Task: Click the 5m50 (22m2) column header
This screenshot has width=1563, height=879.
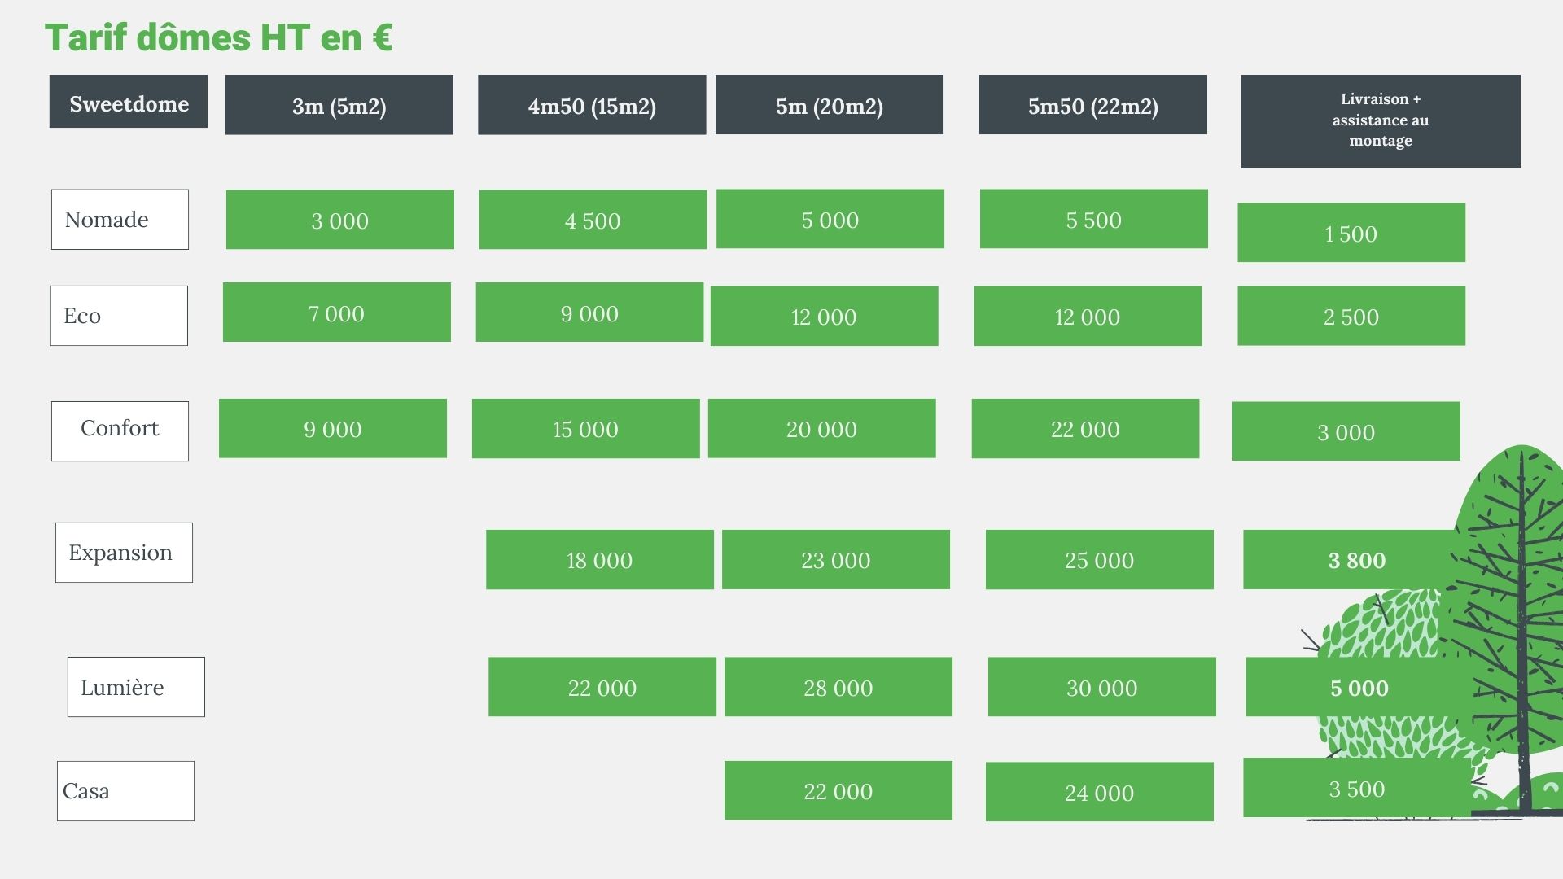Action: click(x=1092, y=105)
